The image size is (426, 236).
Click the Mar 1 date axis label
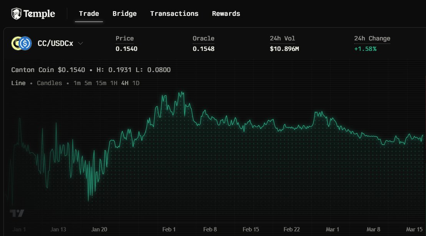(332, 229)
